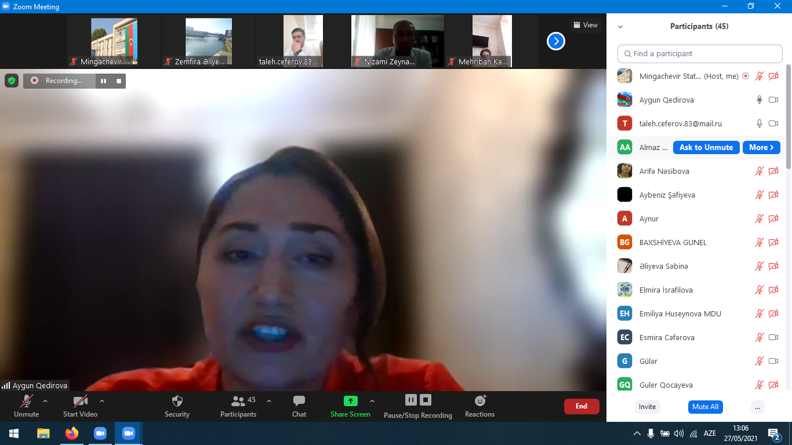The image size is (792, 445).
Task: Open the Chat panel
Action: [299, 406]
